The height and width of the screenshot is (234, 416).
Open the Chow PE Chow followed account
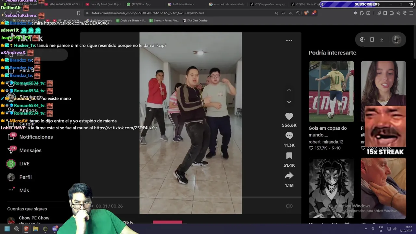tap(34, 218)
